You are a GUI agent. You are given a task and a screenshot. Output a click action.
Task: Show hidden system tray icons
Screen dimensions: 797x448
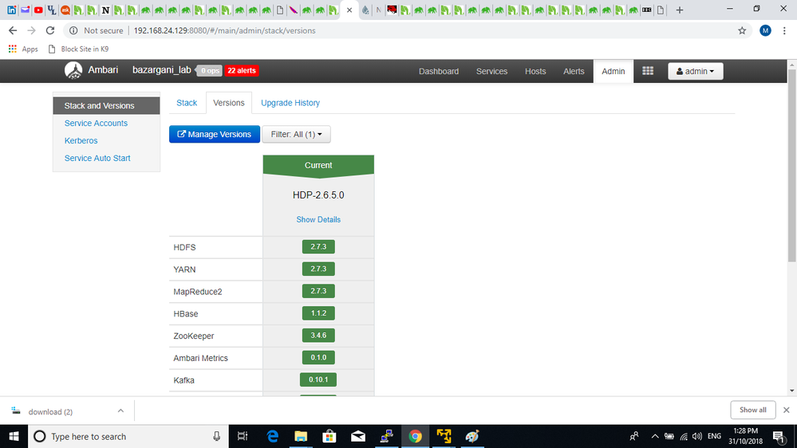pos(655,436)
